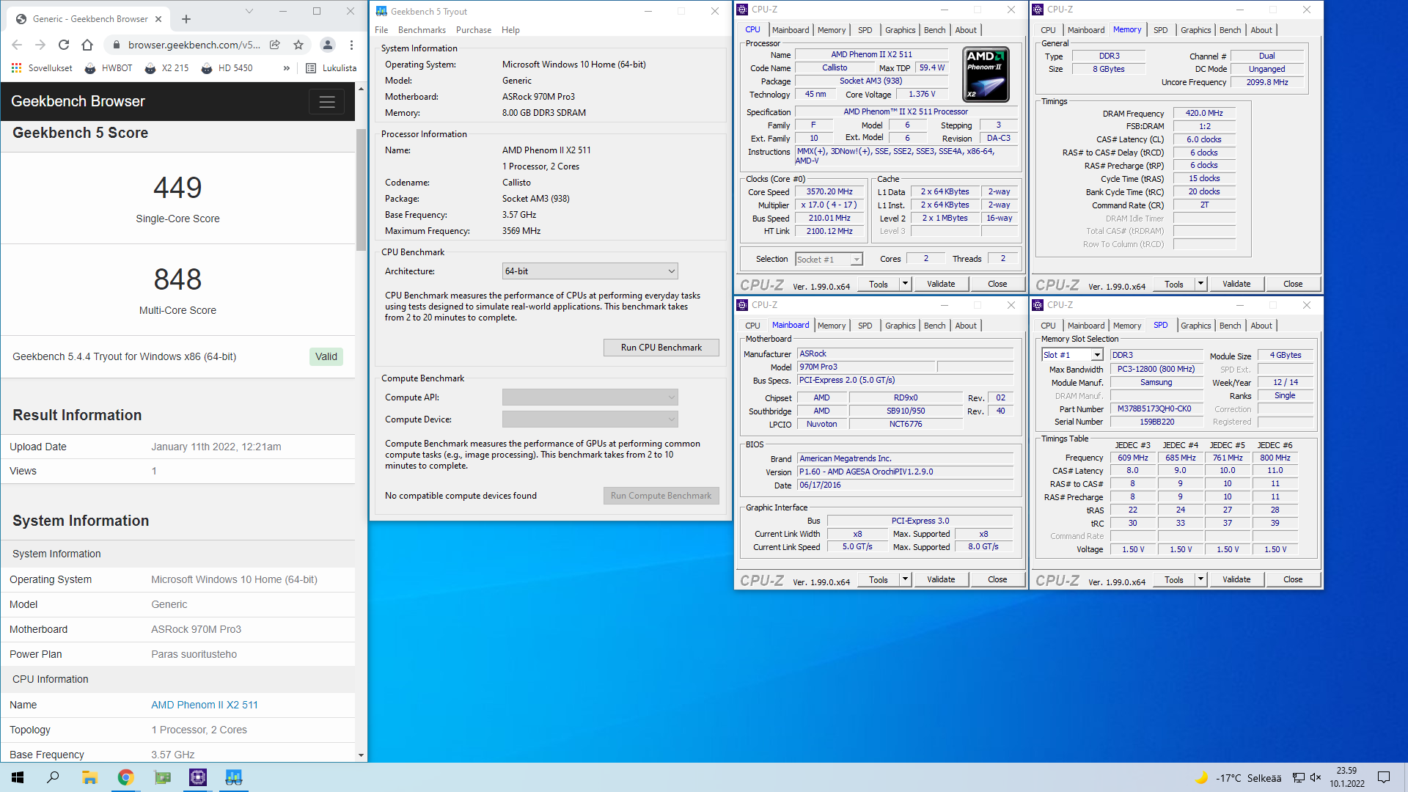Open Geekbench File menu
Viewport: 1408px width, 792px height.
click(x=381, y=30)
